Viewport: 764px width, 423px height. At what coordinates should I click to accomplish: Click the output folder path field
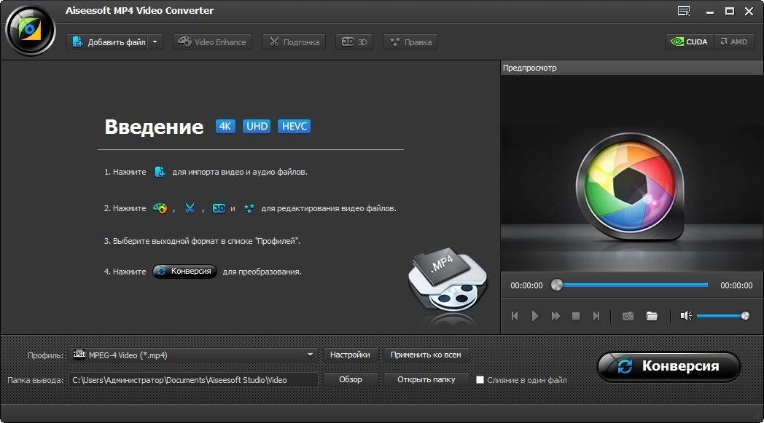[194, 379]
